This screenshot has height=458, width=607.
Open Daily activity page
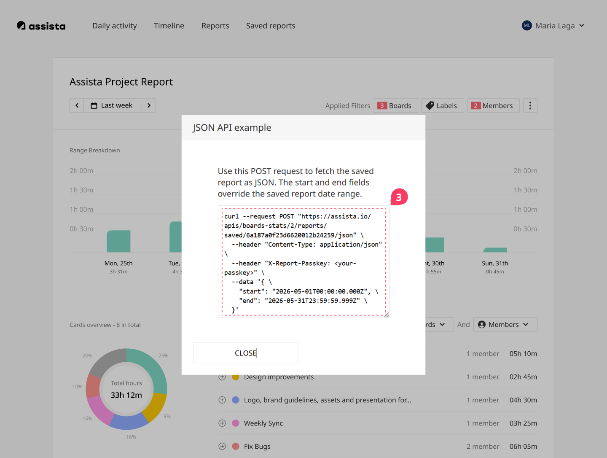(115, 26)
